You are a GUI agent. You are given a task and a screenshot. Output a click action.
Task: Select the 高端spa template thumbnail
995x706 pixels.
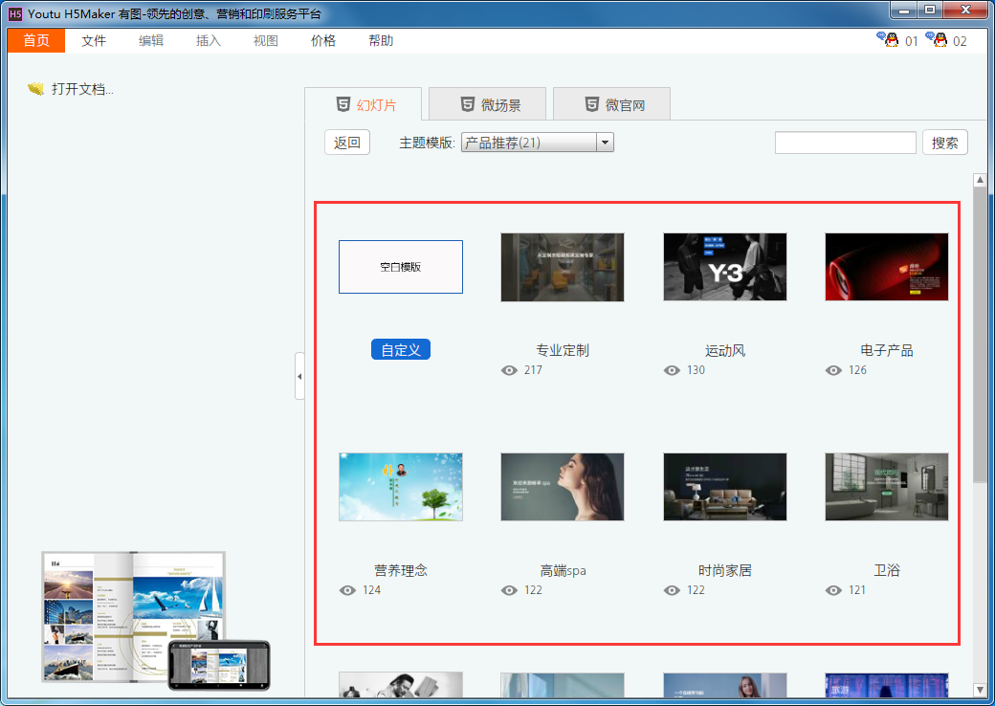pos(563,487)
